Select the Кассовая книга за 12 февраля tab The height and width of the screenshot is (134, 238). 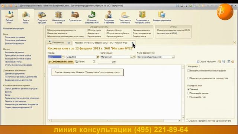pos(102,43)
